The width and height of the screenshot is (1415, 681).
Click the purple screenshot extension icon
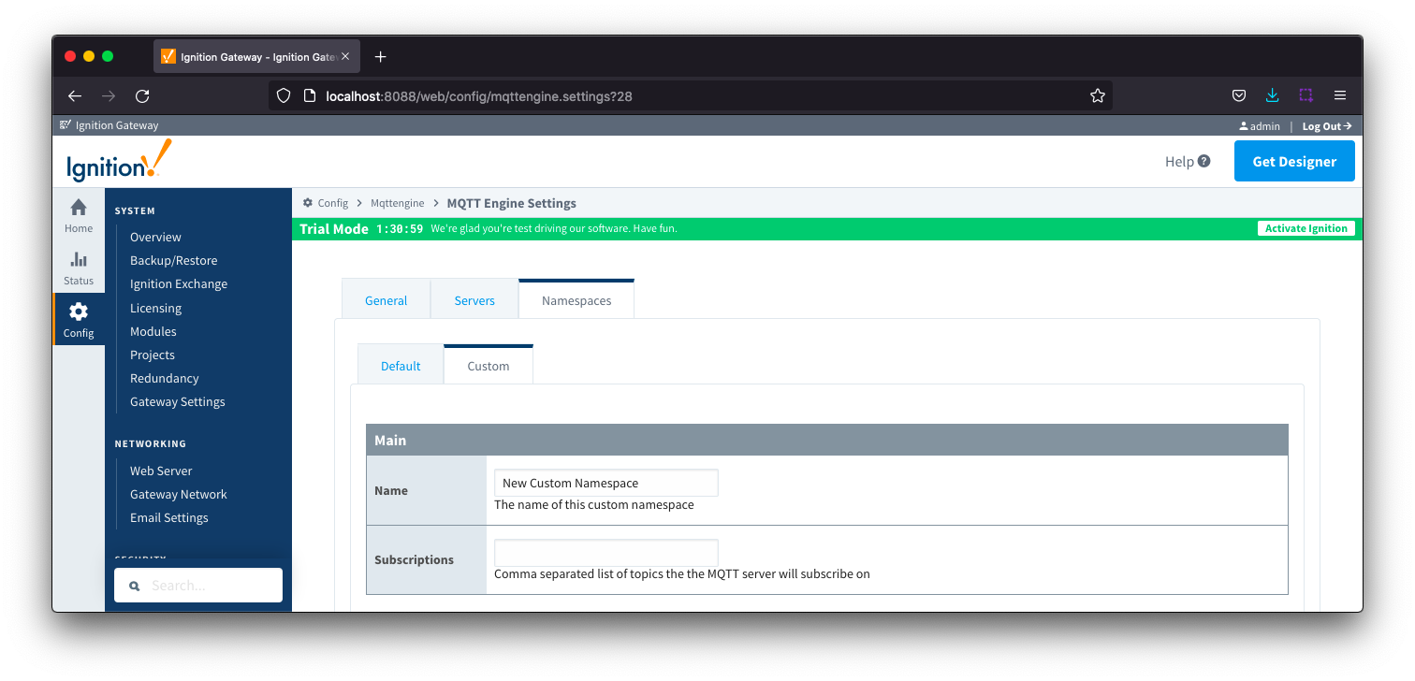(1306, 95)
